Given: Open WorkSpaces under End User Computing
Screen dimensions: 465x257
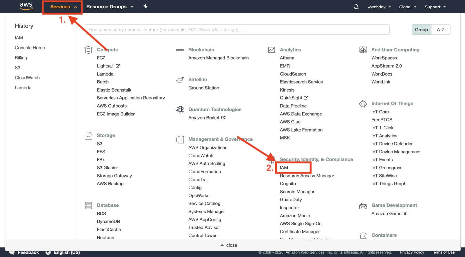Looking at the screenshot, I should [x=384, y=58].
